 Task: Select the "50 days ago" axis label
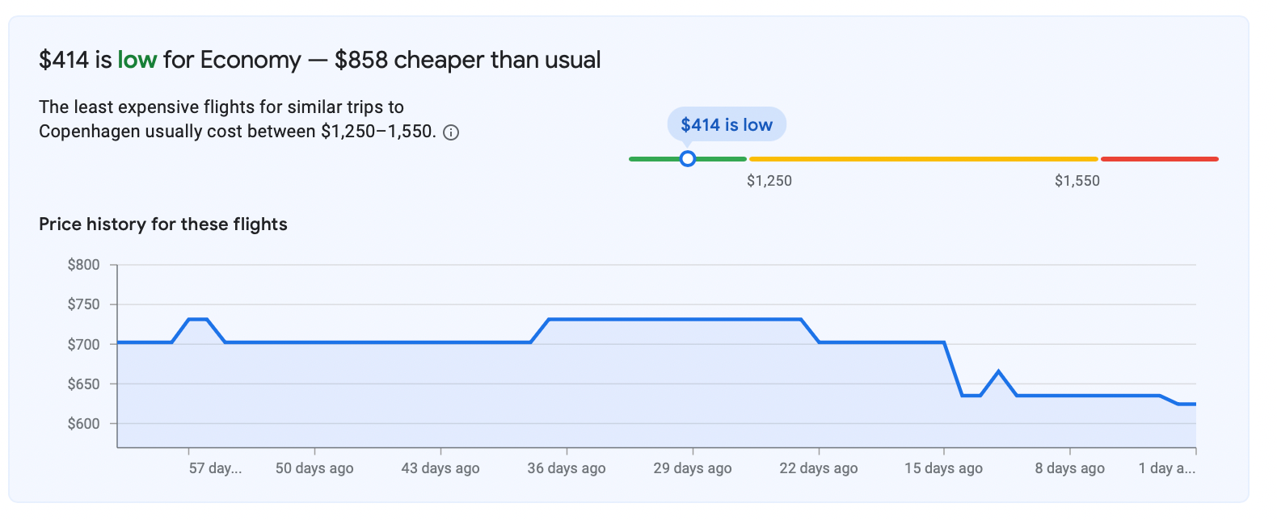click(x=314, y=468)
